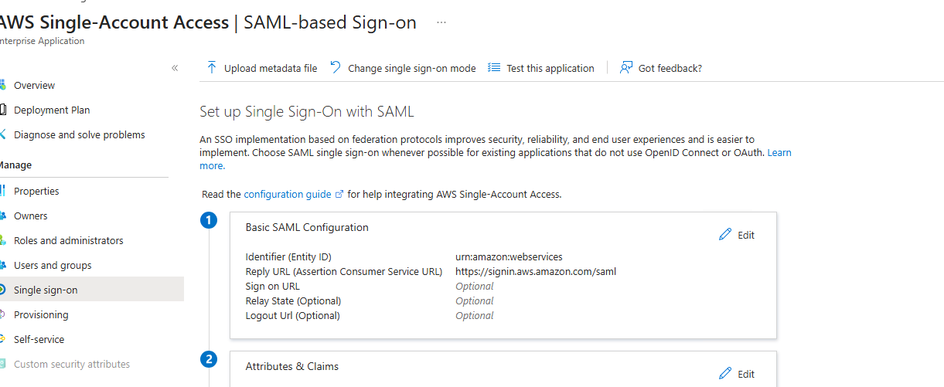Image resolution: width=944 pixels, height=387 pixels.
Task: Edit the Basic SAML Configuration
Action: click(737, 235)
